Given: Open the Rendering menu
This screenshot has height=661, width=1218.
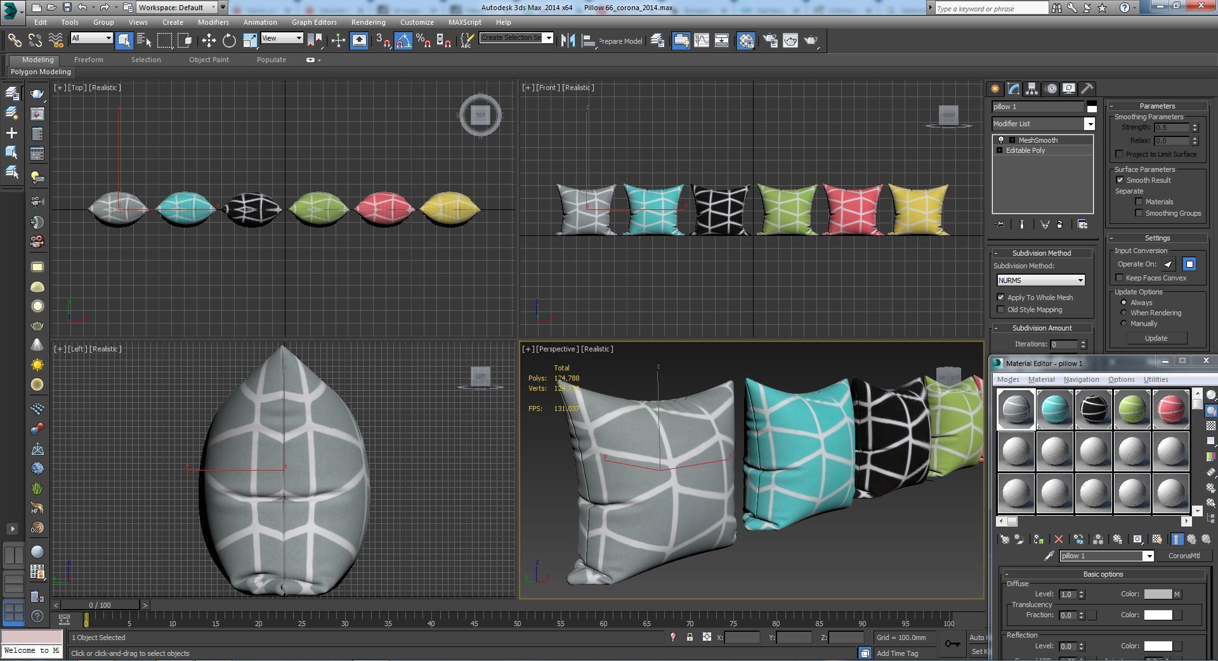Looking at the screenshot, I should [368, 22].
